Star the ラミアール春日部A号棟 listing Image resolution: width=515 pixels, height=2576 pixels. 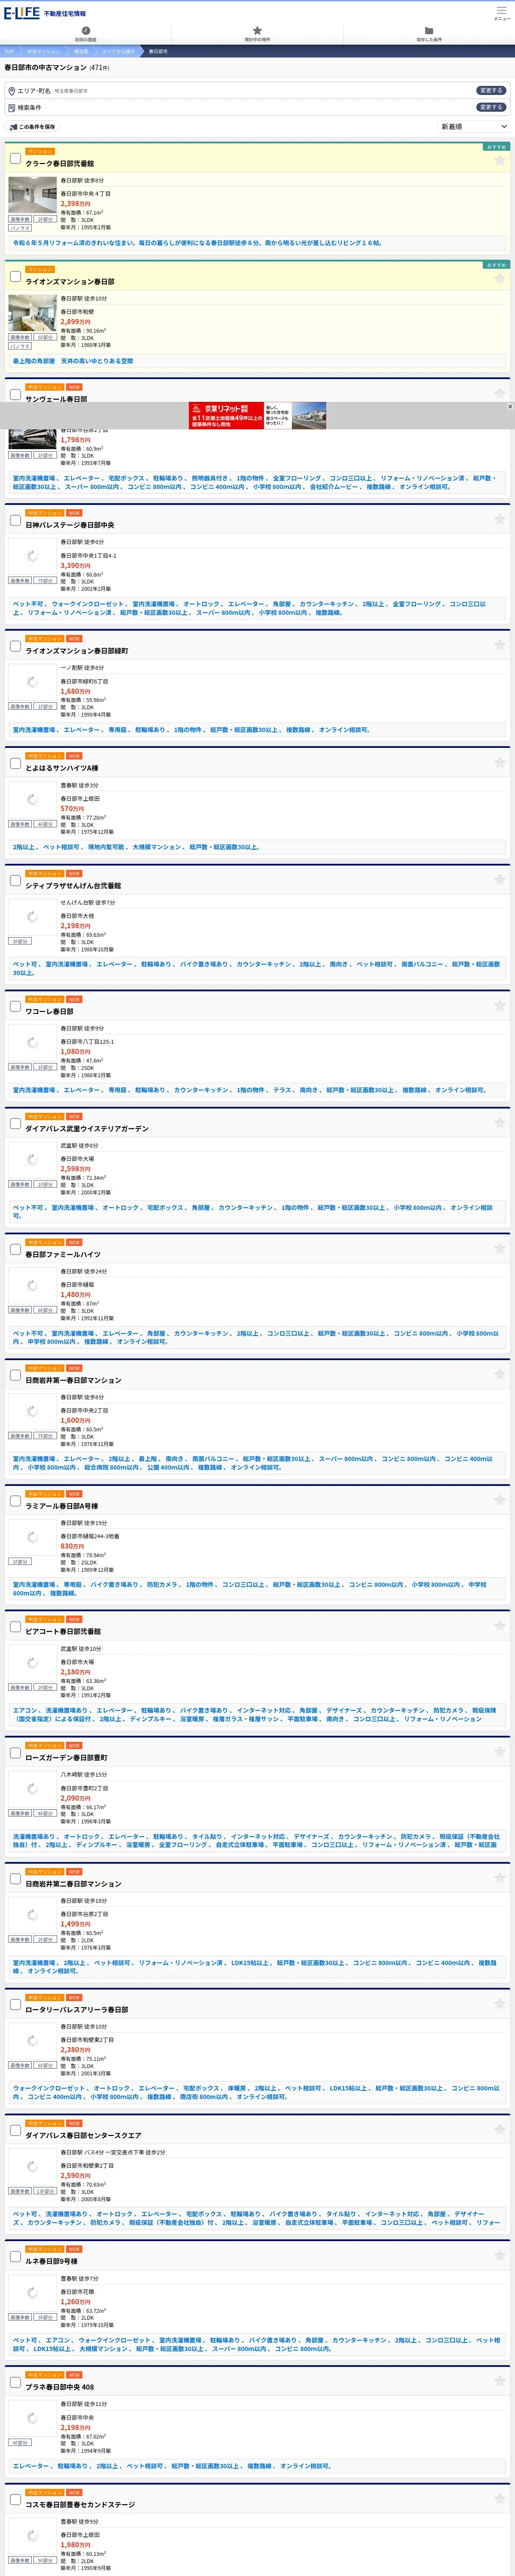tap(499, 1501)
